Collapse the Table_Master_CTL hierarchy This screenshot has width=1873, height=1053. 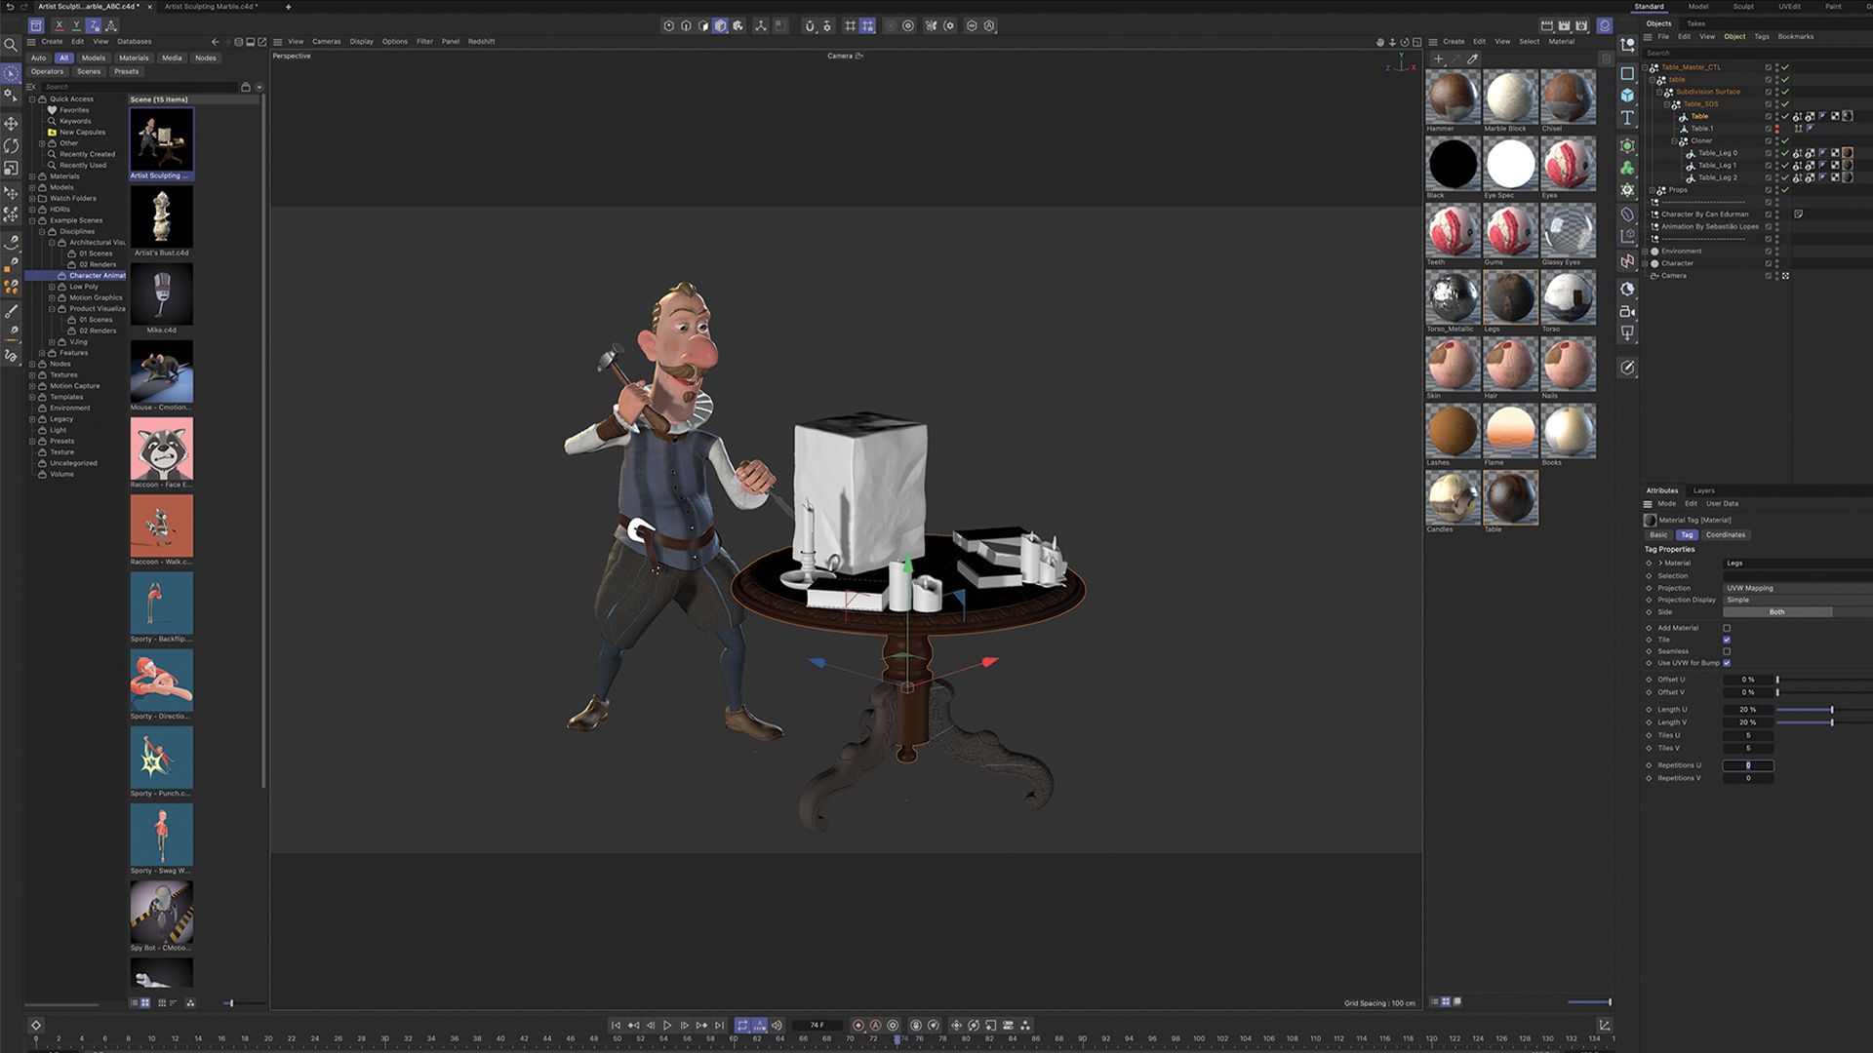(1645, 66)
